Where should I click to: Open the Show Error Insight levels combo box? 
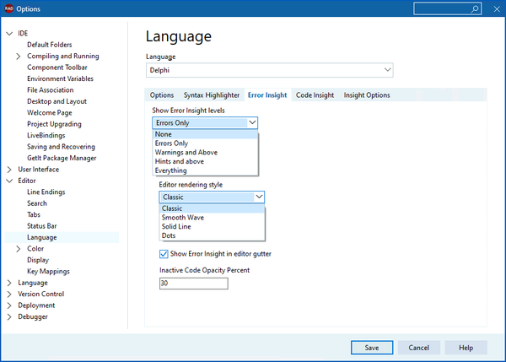tap(205, 122)
